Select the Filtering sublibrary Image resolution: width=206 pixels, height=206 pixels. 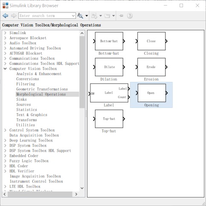pyautogui.click(x=26, y=84)
